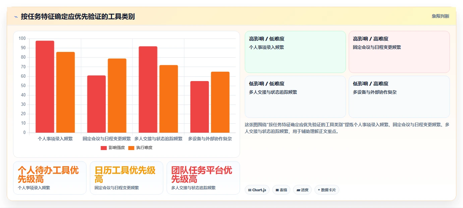Image resolution: width=463 pixels, height=208 pixels.
Task: Click the lightning icon beside the card title
Action: pyautogui.click(x=16, y=16)
